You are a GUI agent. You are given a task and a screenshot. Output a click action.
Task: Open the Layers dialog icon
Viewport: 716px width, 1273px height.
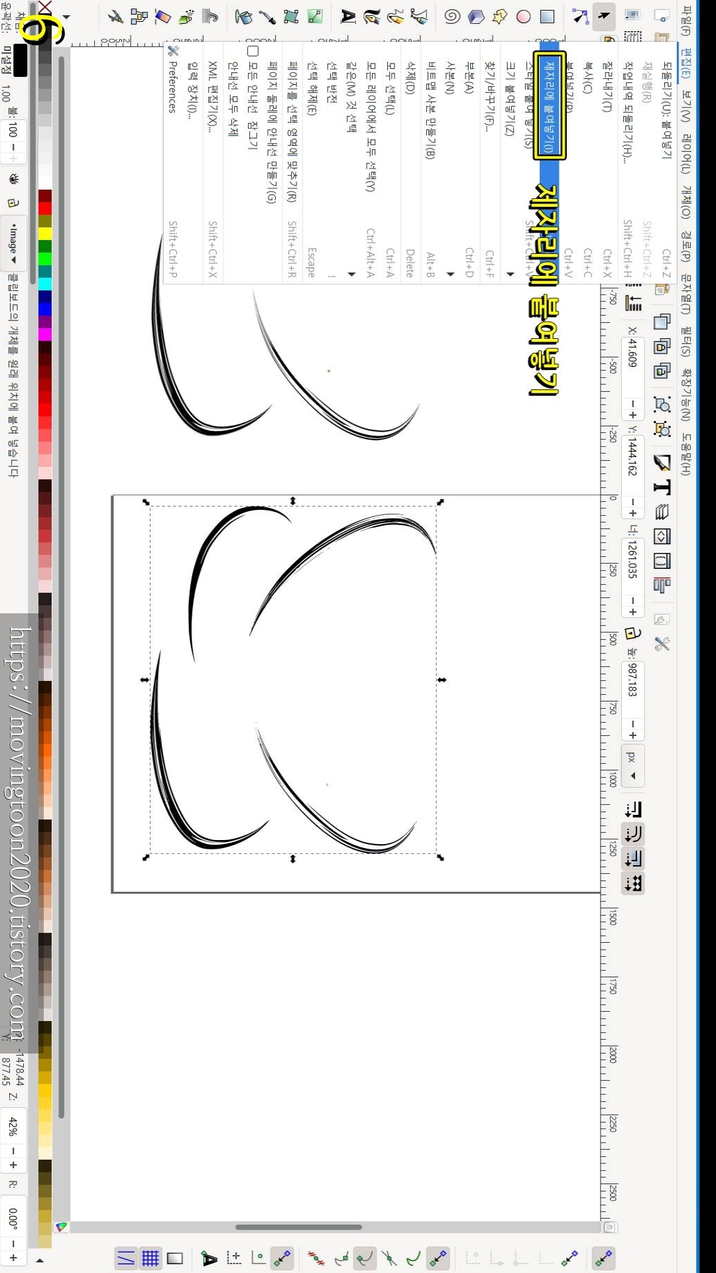click(662, 512)
